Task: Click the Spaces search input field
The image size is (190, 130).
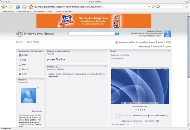Action: [x=92, y=33]
